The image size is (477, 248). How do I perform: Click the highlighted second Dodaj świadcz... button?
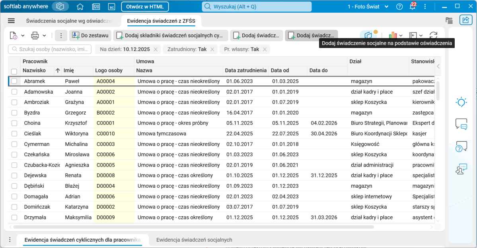(x=311, y=36)
